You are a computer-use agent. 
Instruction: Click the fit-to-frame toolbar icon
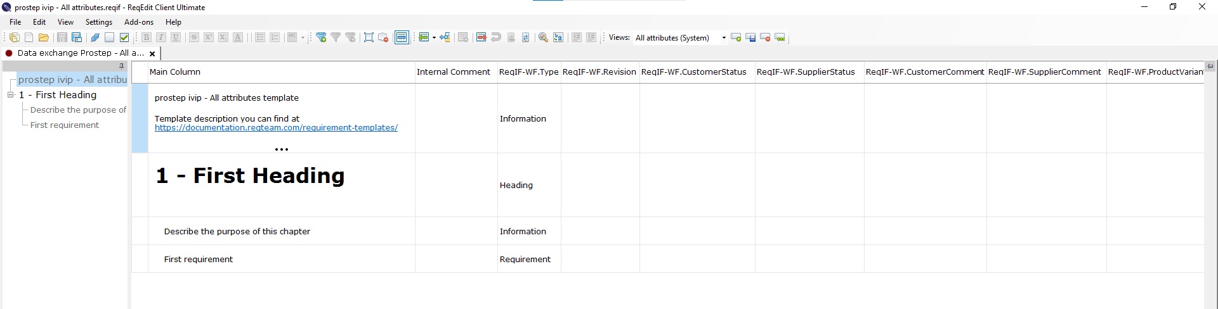369,37
